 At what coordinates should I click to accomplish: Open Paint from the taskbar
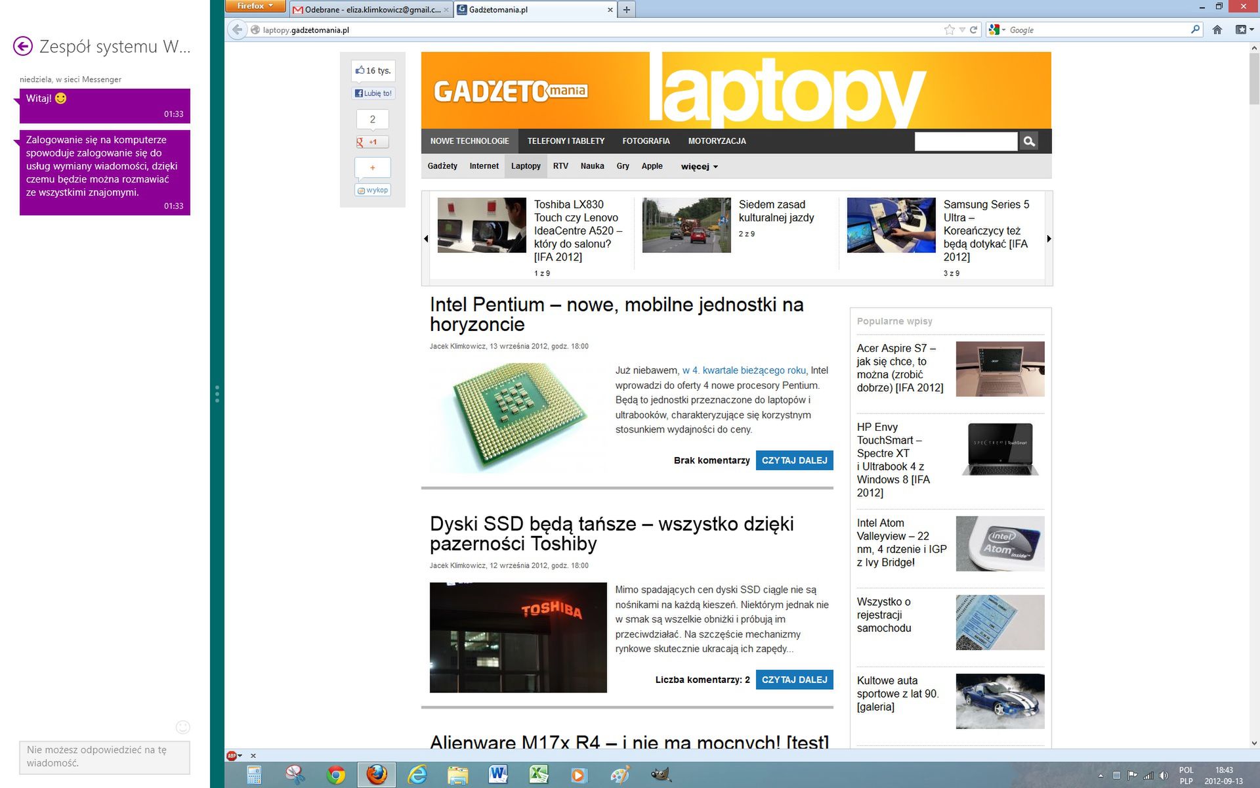[619, 775]
